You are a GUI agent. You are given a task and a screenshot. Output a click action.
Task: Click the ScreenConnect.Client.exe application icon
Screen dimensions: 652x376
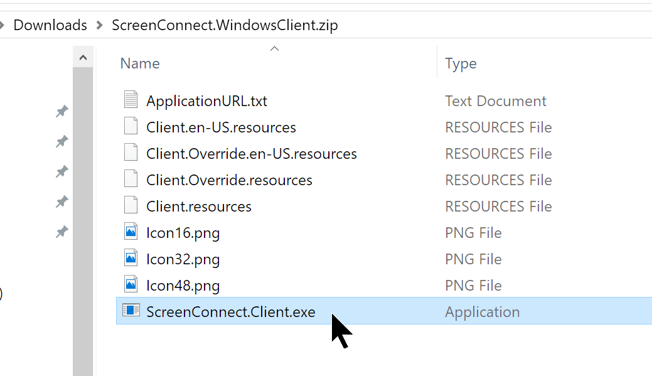(131, 310)
